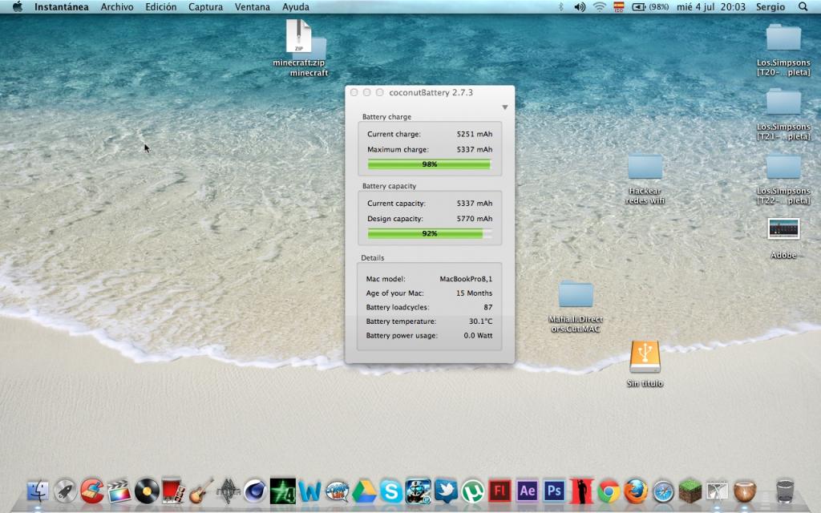
Task: Click coconutBattery coconut icon in dock
Action: coord(745,491)
